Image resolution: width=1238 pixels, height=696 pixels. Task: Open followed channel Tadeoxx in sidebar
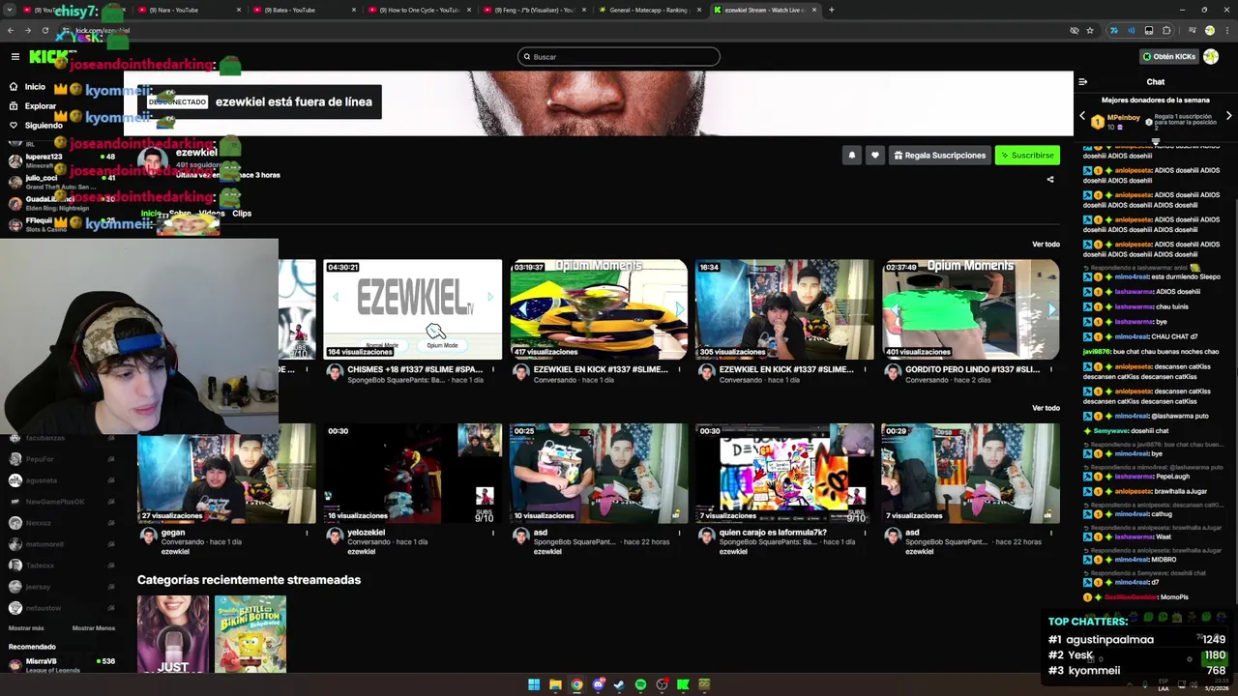click(x=61, y=565)
